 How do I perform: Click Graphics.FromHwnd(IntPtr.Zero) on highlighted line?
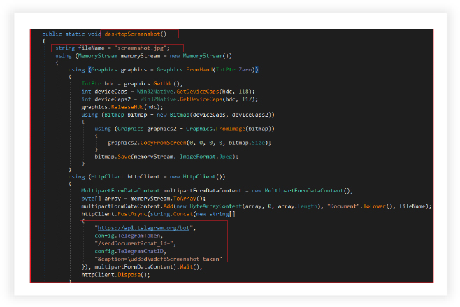pos(206,69)
